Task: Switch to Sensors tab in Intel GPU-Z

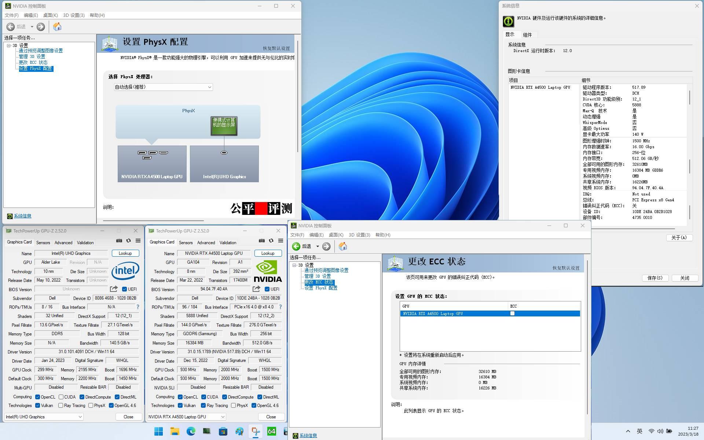Action: (43, 243)
